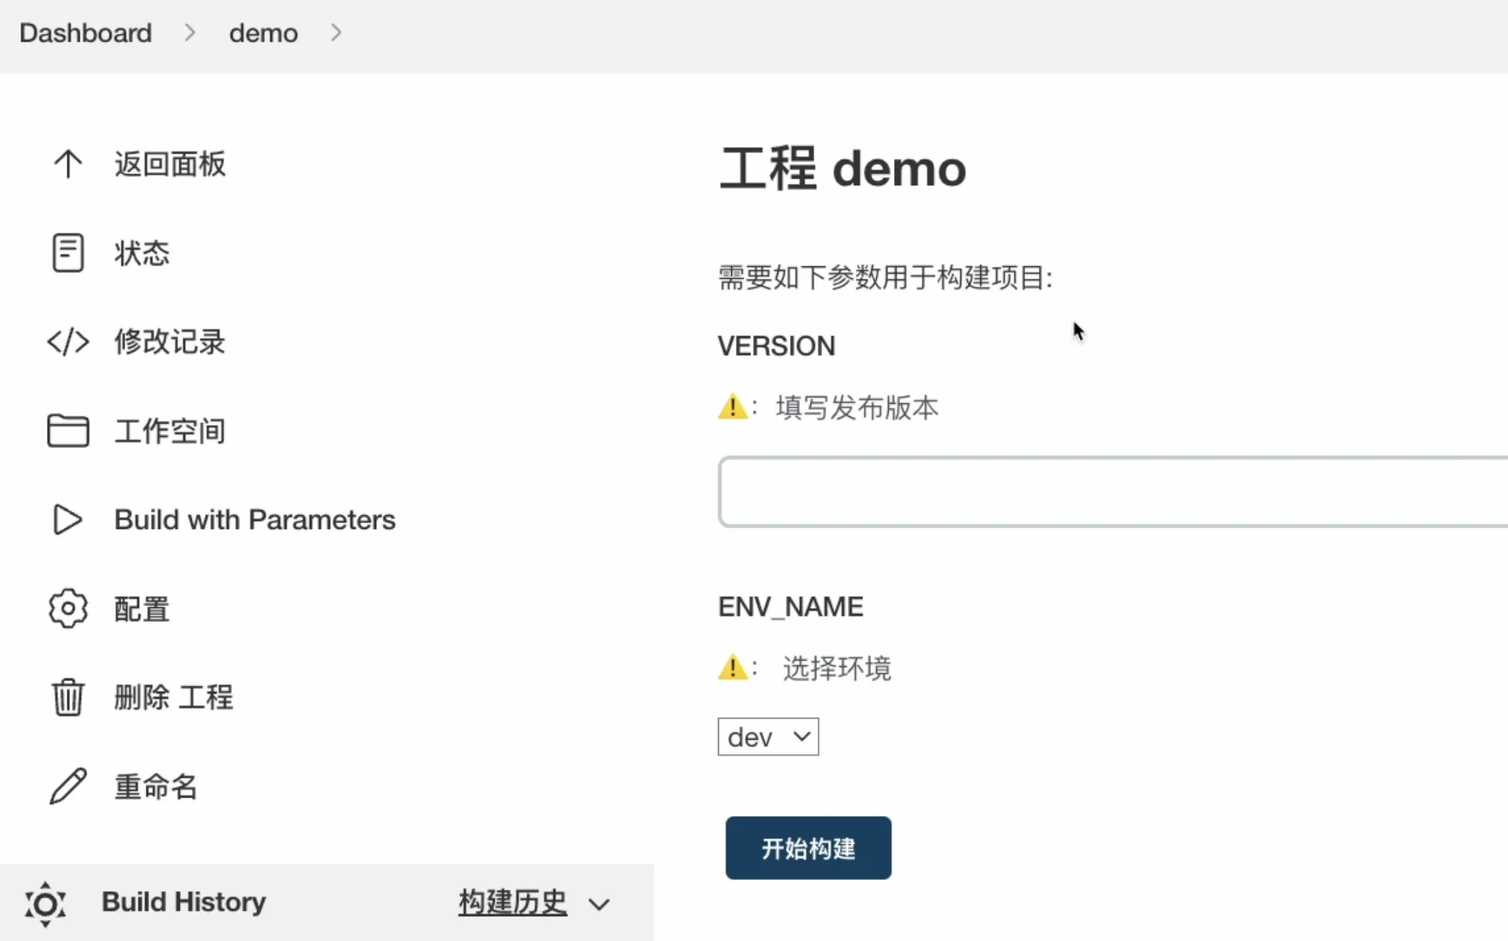
Task: Go to Dashboard in the breadcrumb
Action: 86,33
